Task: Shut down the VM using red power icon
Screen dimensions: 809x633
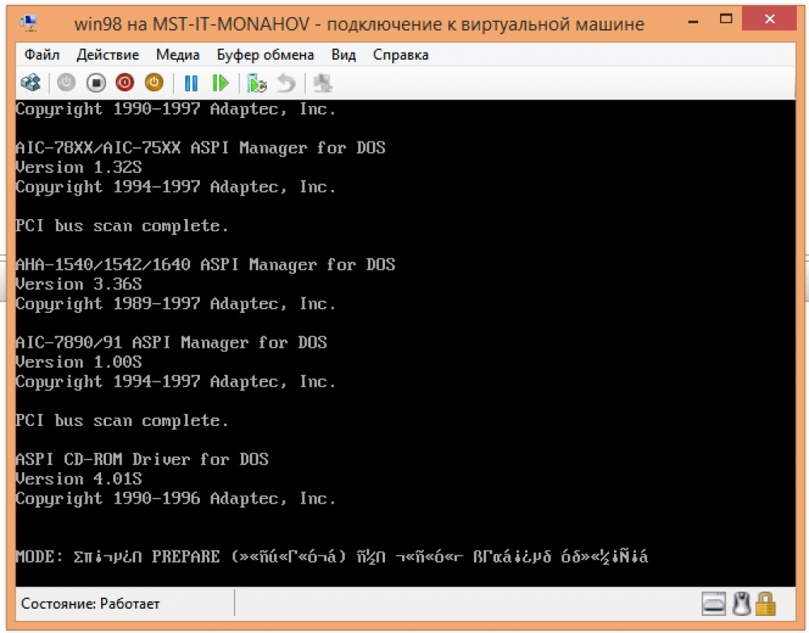Action: point(125,82)
